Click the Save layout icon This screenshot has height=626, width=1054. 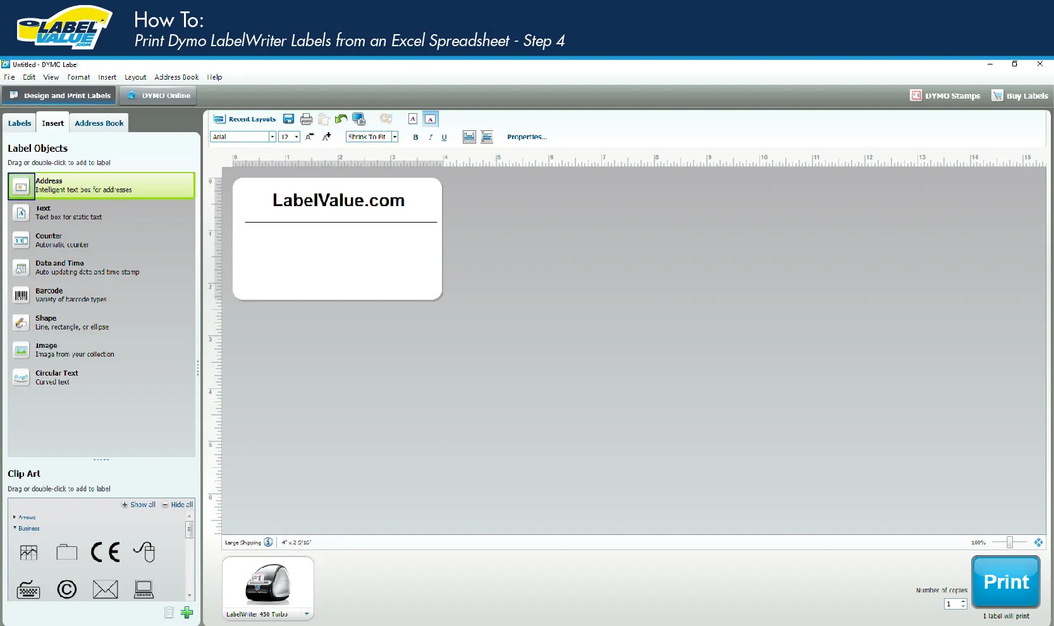(x=288, y=119)
